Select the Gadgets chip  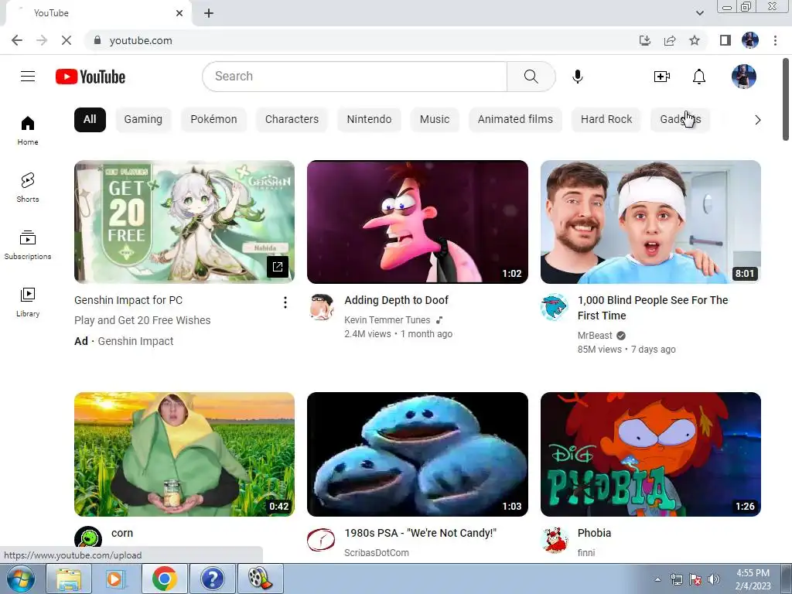point(681,120)
